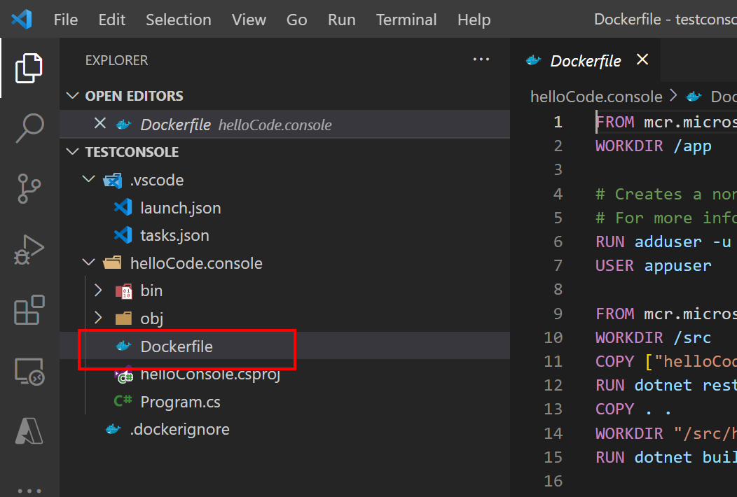Click 'WORKDIR /app' on line 2
737x497 pixels.
(654, 146)
